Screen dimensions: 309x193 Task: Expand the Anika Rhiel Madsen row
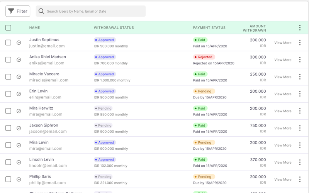19,60
